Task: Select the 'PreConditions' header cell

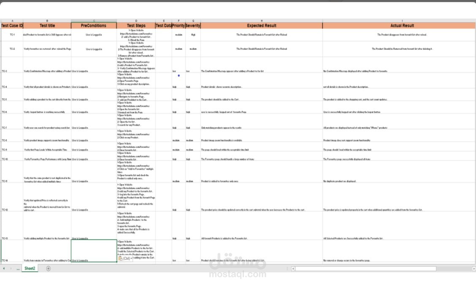Action: [94, 25]
